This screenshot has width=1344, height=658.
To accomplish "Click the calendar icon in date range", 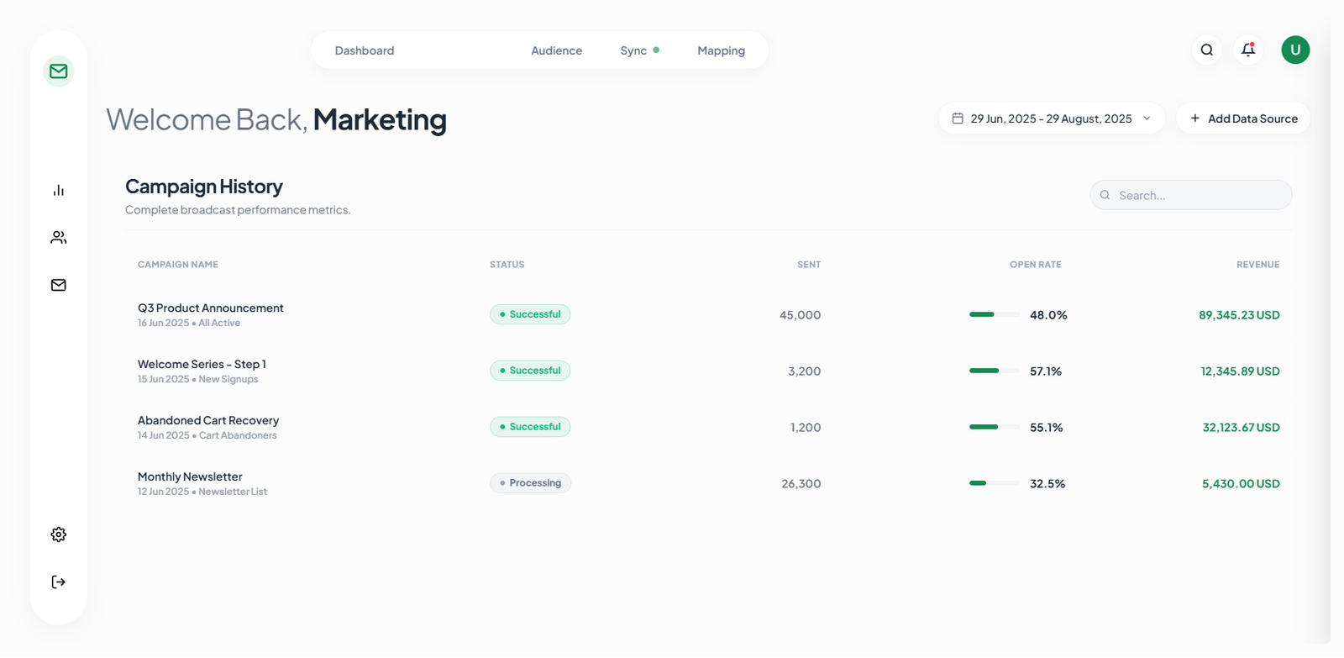I will [958, 118].
